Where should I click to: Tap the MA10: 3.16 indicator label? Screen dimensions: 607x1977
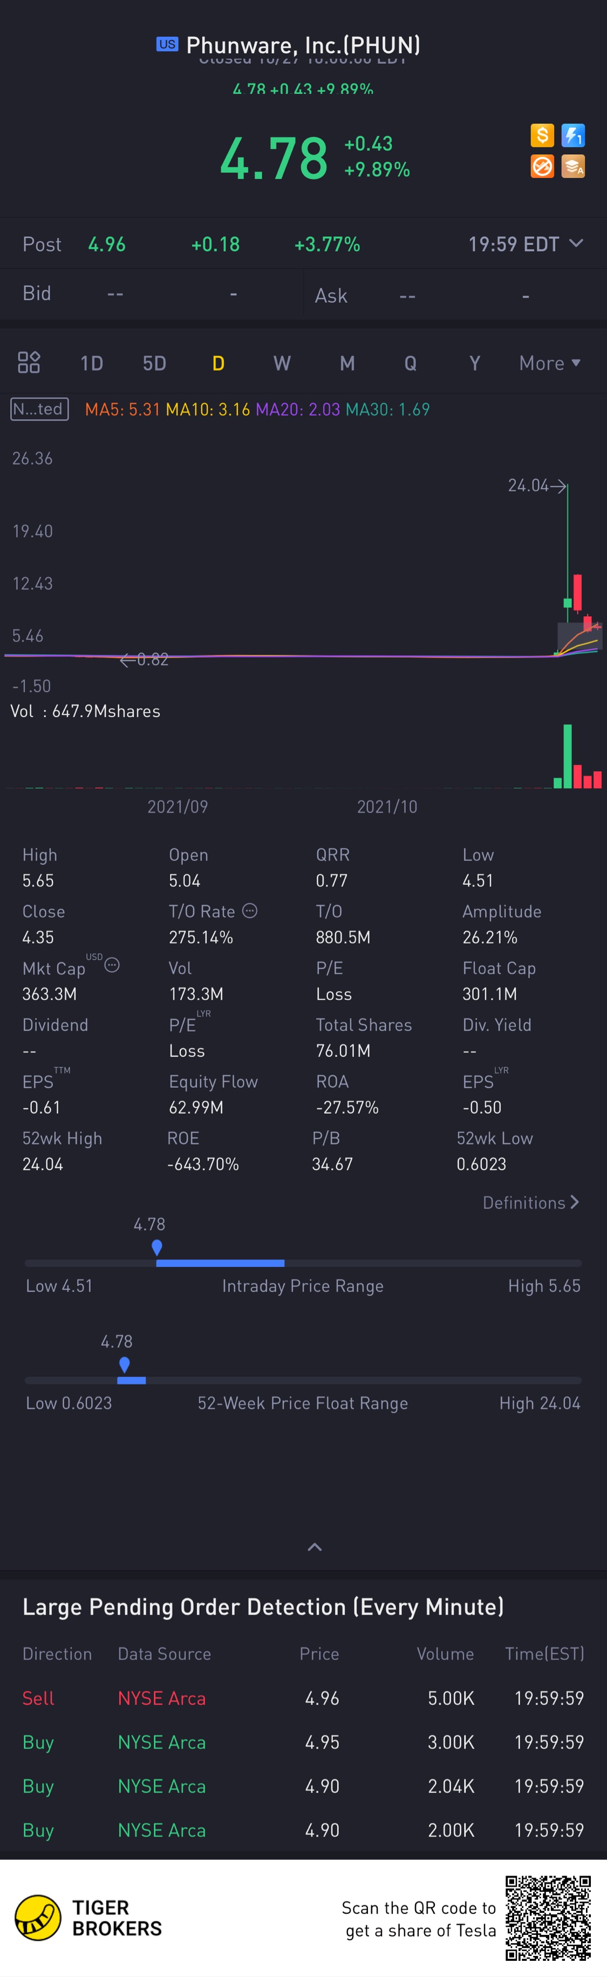click(x=208, y=409)
